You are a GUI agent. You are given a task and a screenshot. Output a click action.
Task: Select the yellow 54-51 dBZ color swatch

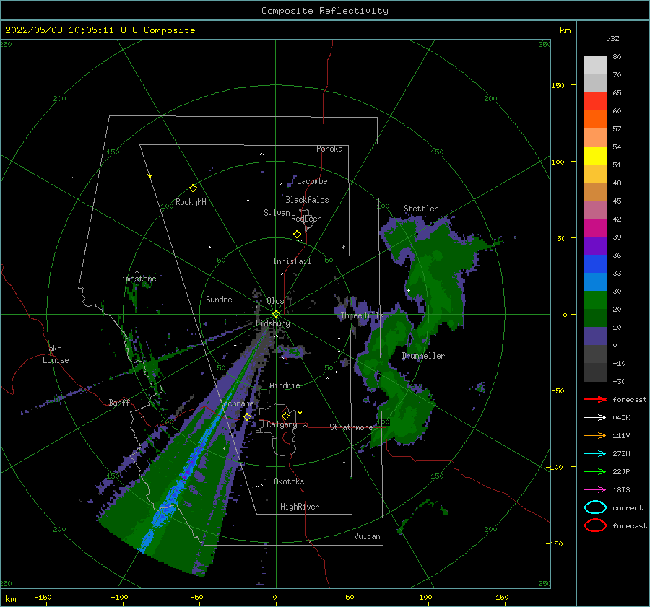(595, 155)
